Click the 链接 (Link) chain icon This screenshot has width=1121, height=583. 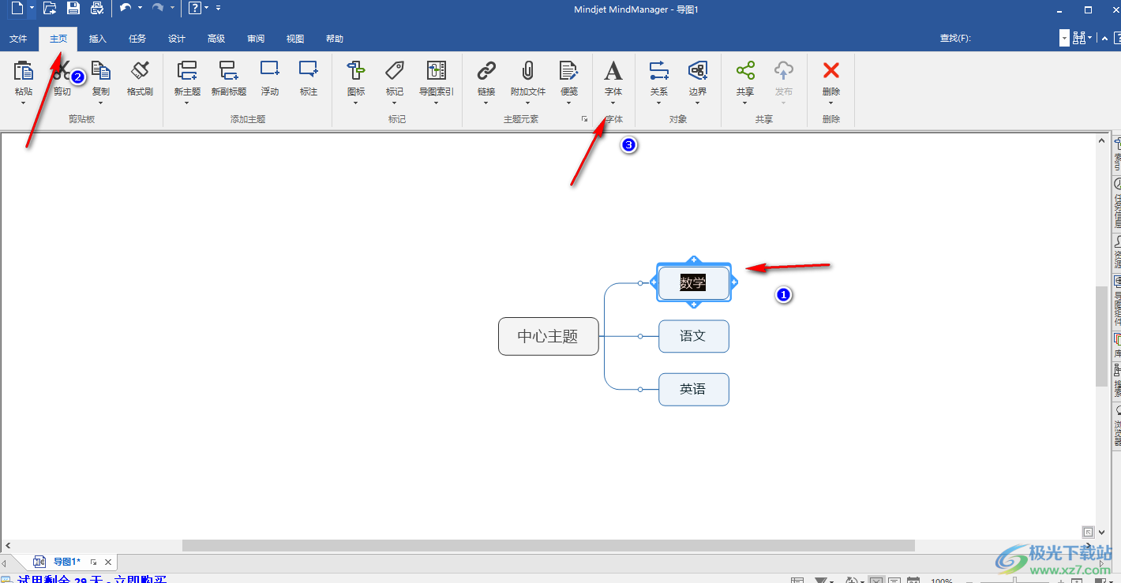486,71
